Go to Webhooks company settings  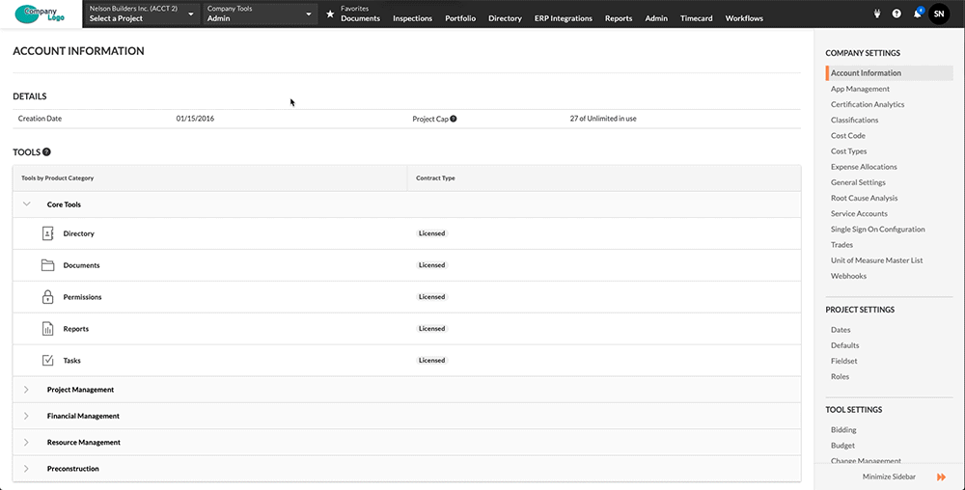click(x=848, y=276)
